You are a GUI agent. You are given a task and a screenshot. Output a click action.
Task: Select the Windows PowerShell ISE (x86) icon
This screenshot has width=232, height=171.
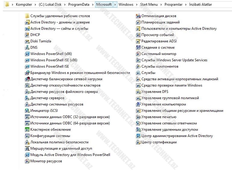point(27,60)
